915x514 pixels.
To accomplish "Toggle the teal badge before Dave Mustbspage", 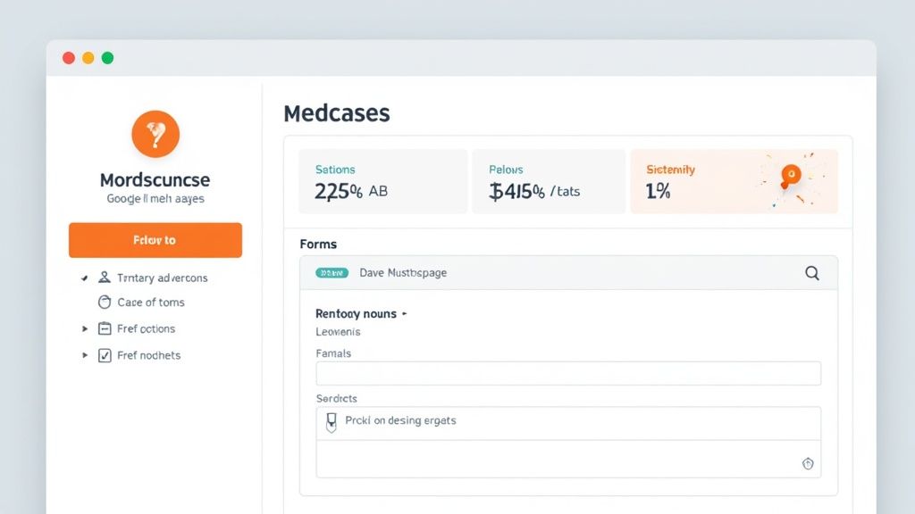I will point(331,273).
